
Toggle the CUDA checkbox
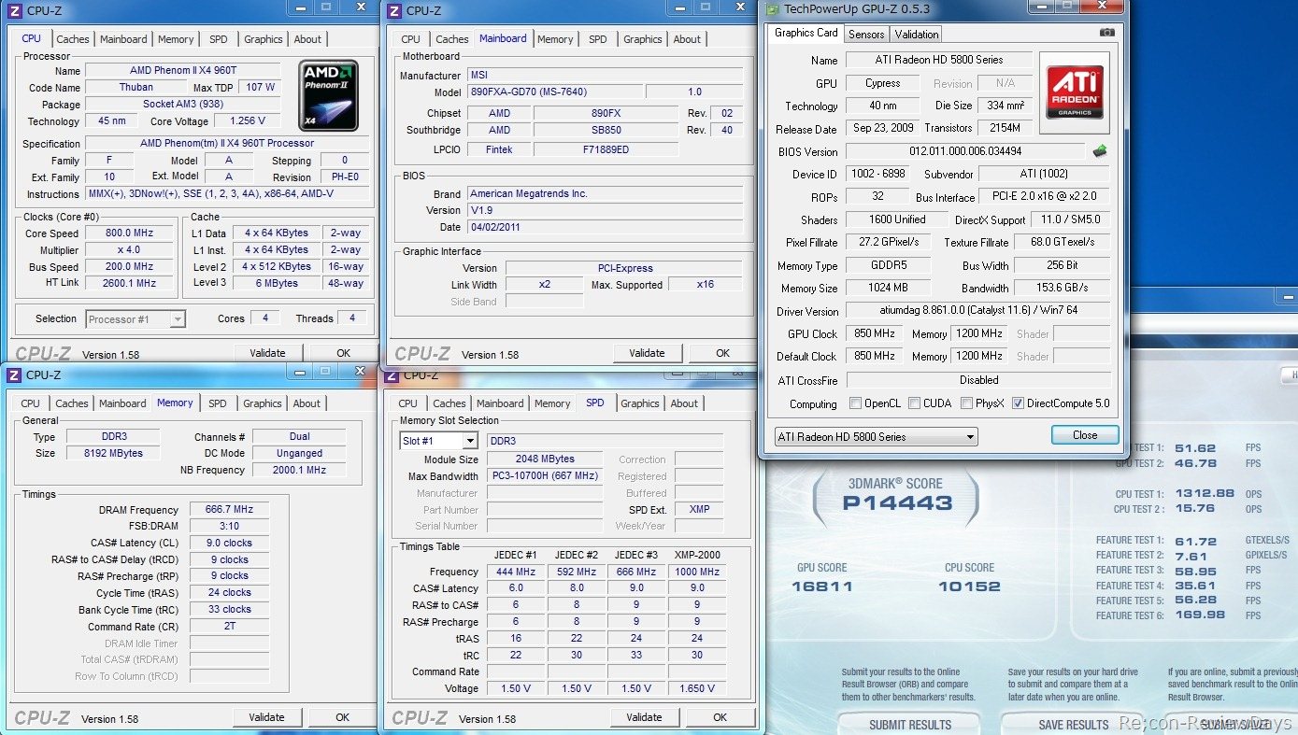coord(913,403)
